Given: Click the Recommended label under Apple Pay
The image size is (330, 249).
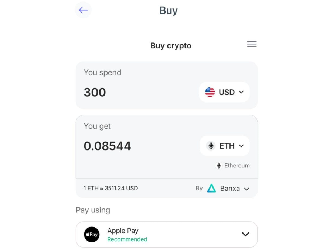Looking at the screenshot, I should 127,239.
